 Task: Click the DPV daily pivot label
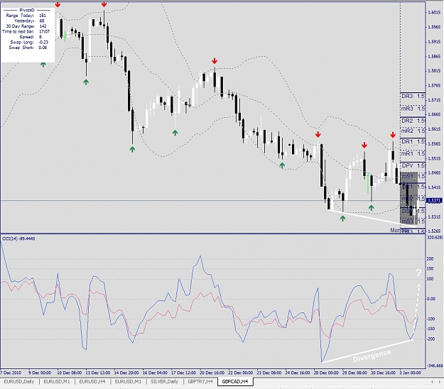click(x=408, y=165)
